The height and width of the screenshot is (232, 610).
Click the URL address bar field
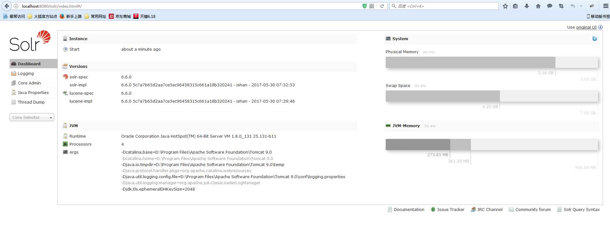click(191, 6)
